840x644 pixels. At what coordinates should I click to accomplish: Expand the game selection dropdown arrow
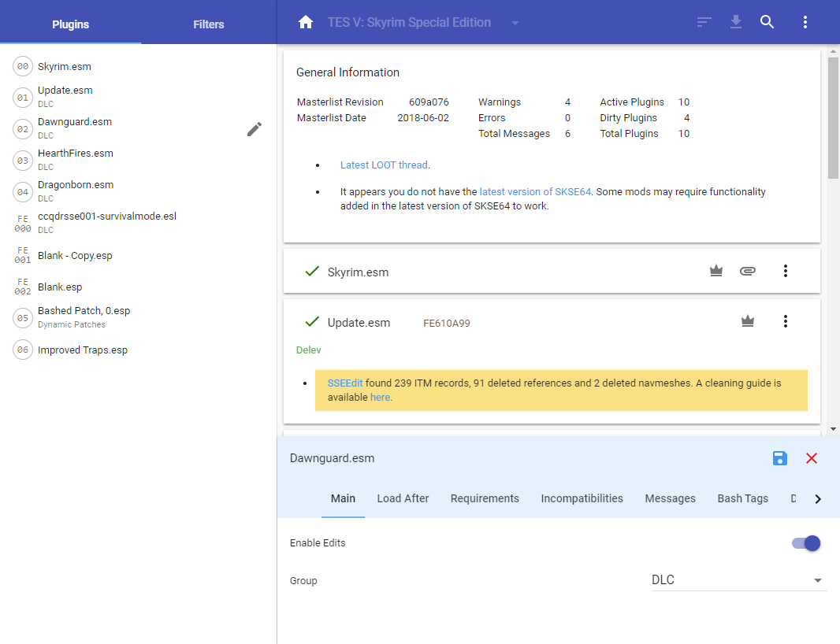click(x=515, y=23)
